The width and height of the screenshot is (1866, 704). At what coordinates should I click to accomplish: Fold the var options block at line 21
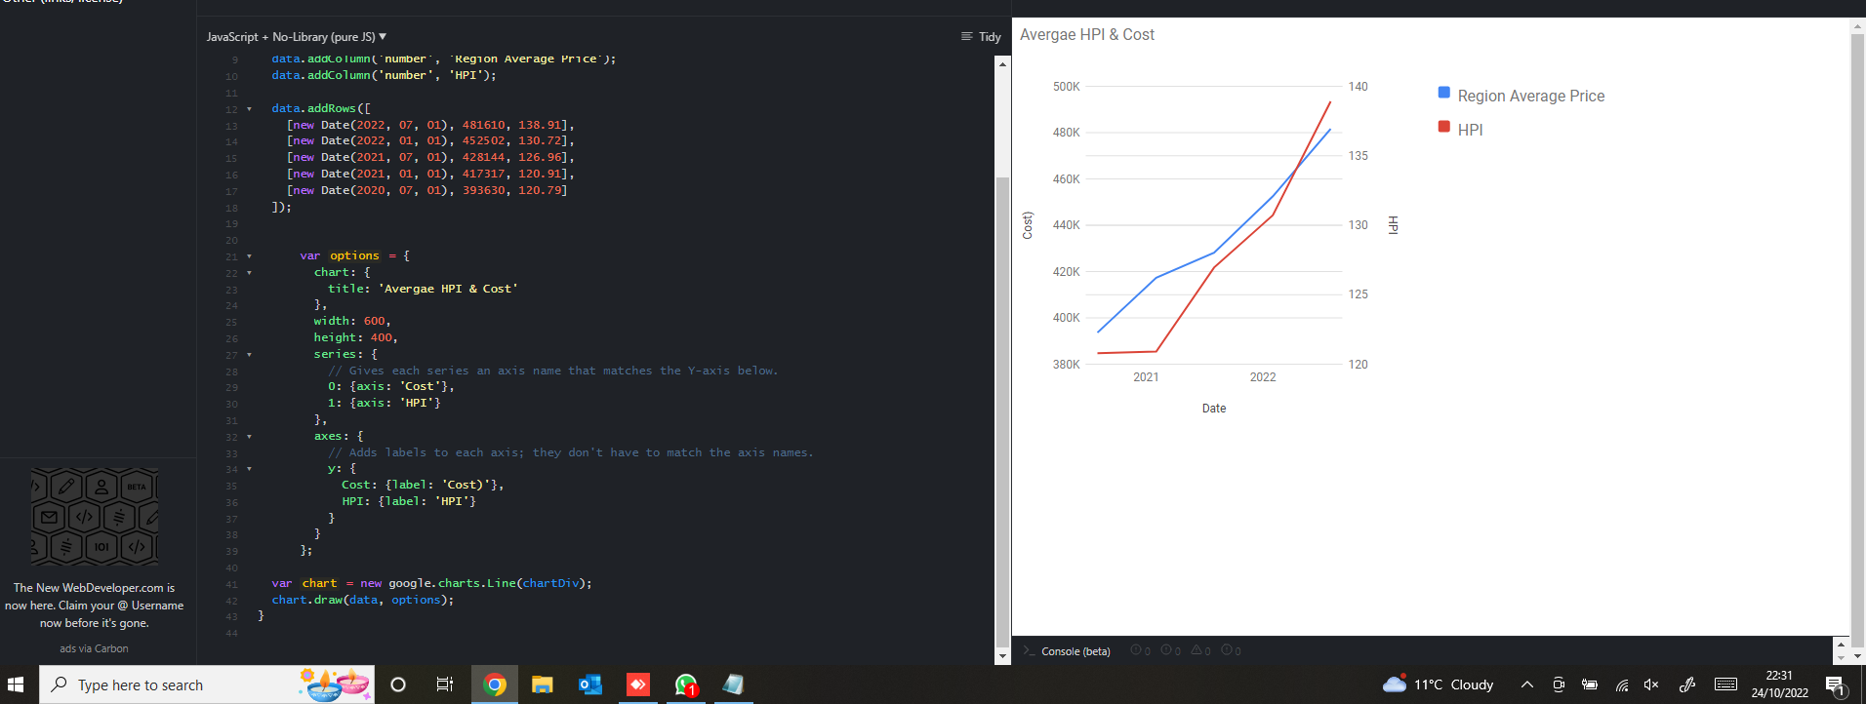pos(249,256)
